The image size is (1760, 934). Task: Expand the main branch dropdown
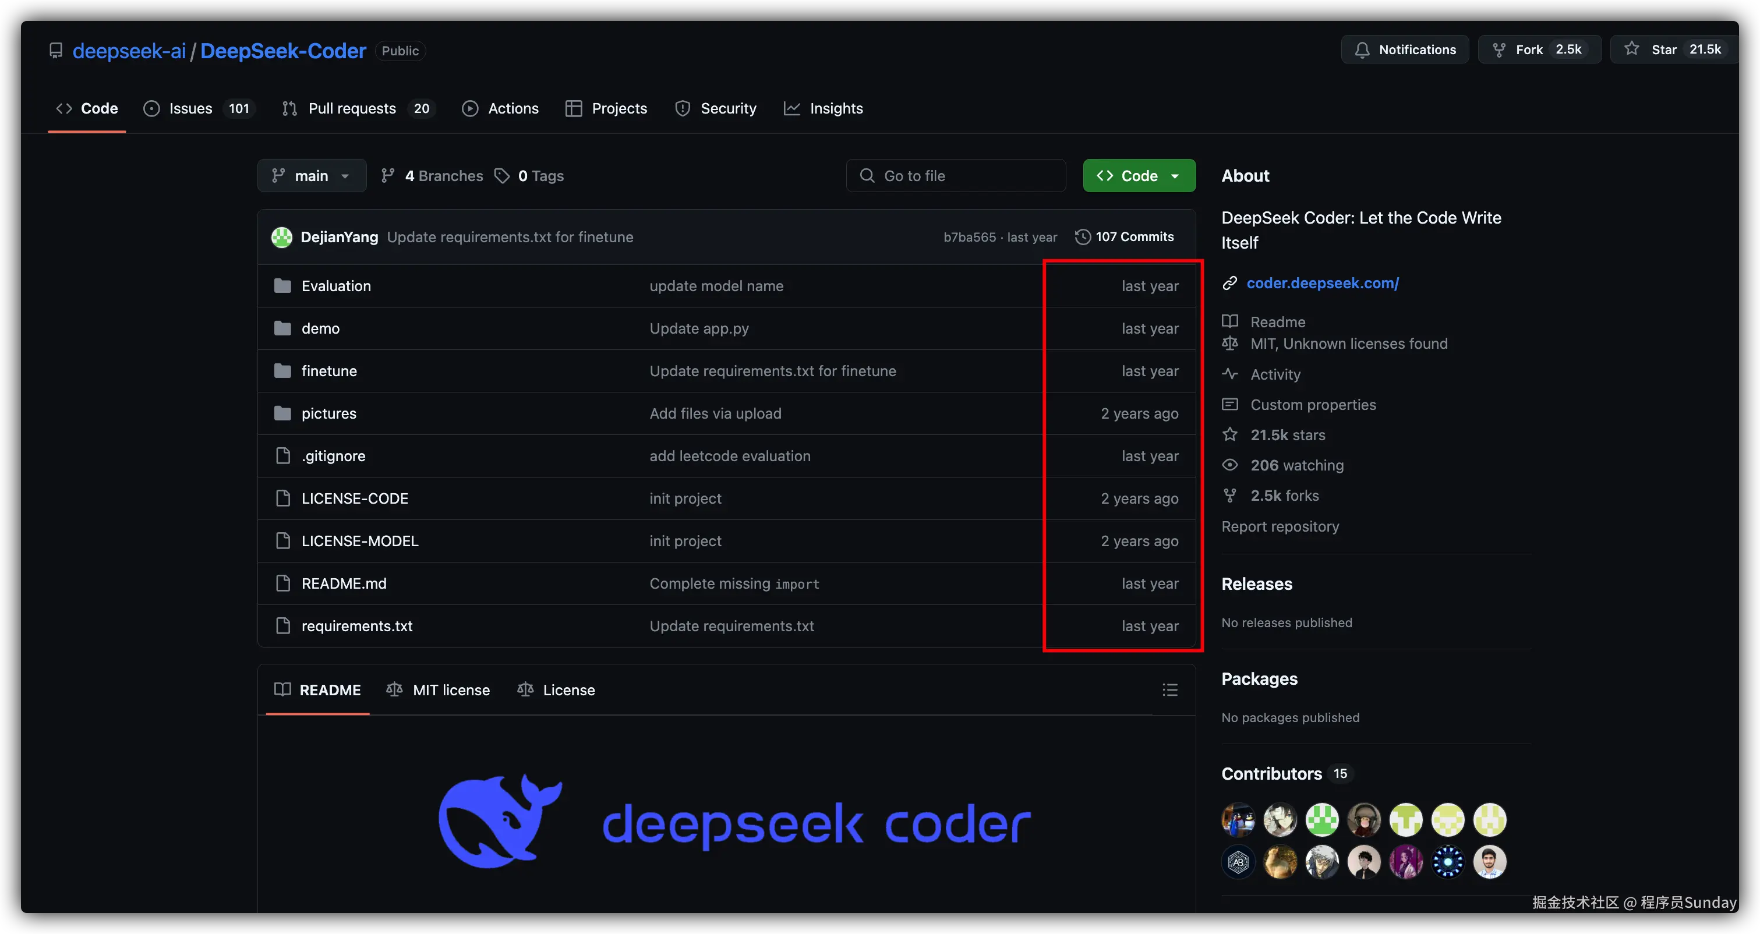click(312, 176)
